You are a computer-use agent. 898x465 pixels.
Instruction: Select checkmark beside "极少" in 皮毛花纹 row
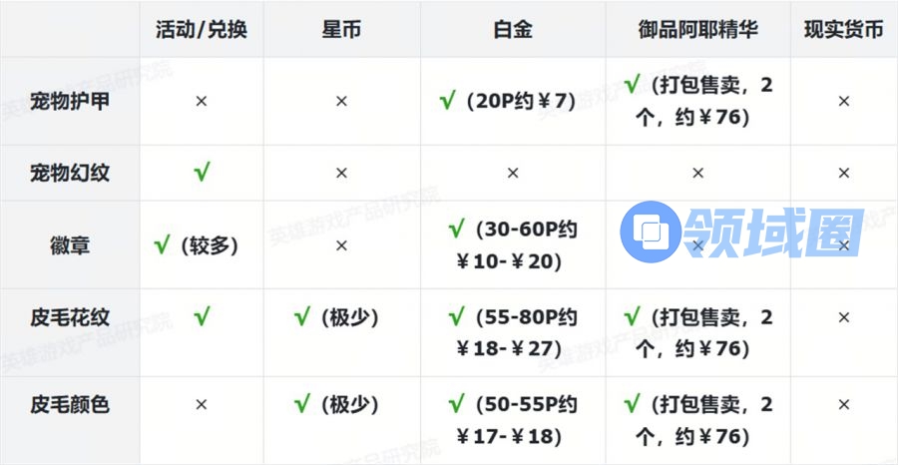click(303, 317)
